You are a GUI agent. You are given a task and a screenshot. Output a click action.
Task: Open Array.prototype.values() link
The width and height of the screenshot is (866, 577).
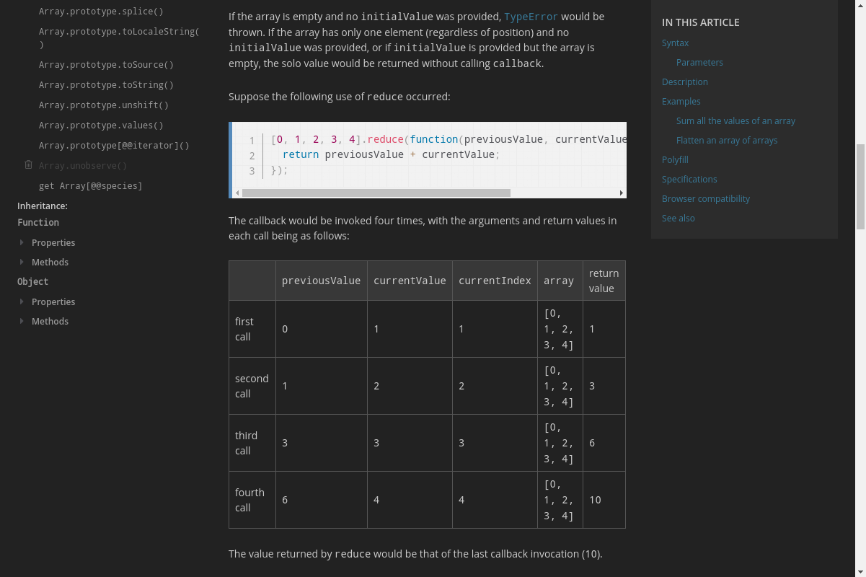coord(101,125)
